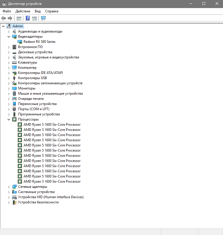Select the Устройства безопасности label

click(38, 202)
